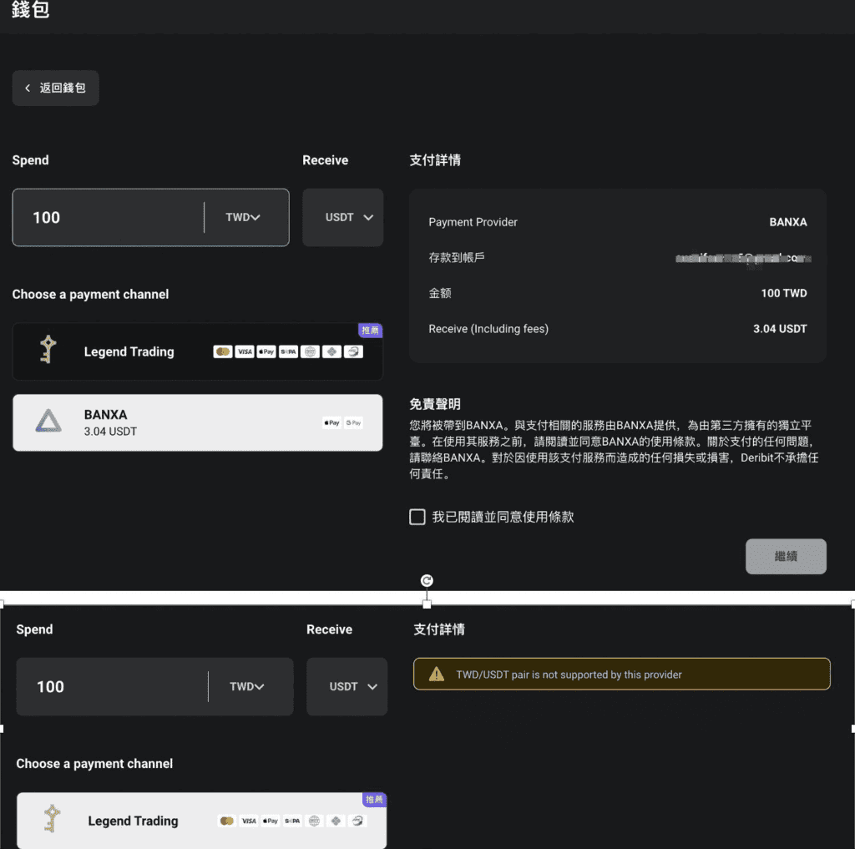Click the Google Pay icon in BANXA row

pyautogui.click(x=353, y=422)
